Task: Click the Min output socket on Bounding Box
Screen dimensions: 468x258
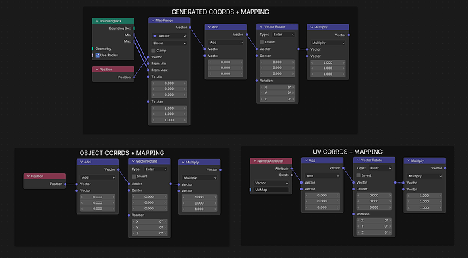Action: (134, 35)
